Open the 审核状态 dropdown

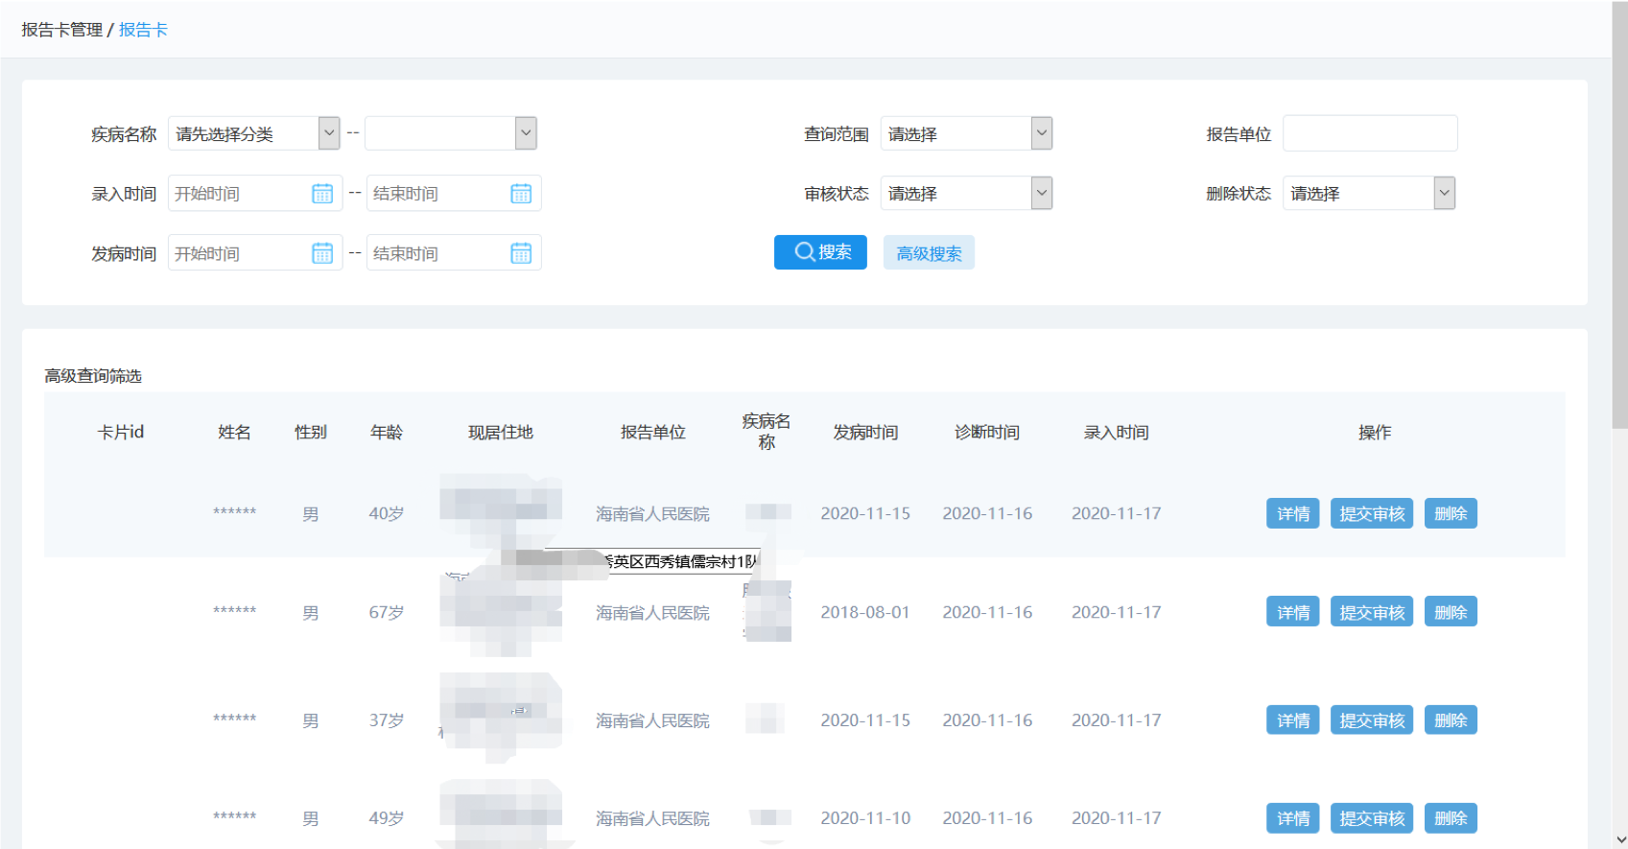pyautogui.click(x=966, y=193)
